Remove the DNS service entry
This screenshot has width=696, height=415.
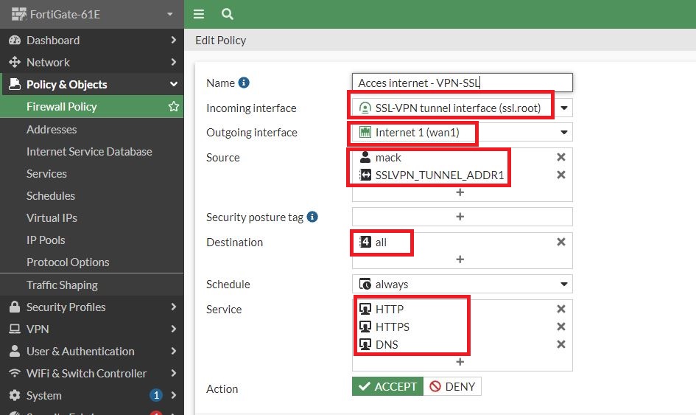click(x=560, y=344)
